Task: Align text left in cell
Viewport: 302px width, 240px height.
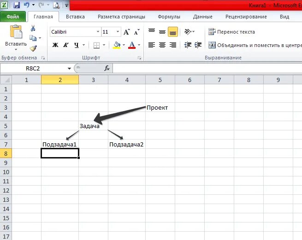Action: [x=152, y=45]
